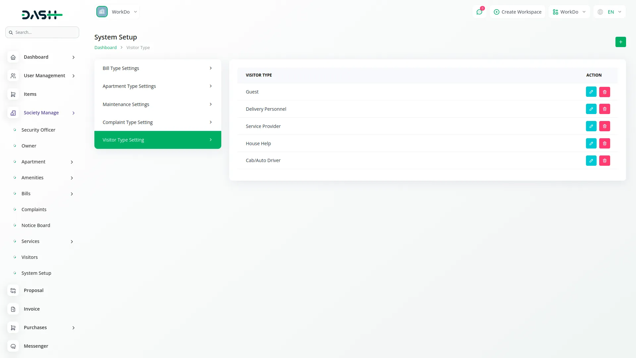Viewport: 636px width, 358px height.
Task: Select the Bill Type Settings tab
Action: 157,68
